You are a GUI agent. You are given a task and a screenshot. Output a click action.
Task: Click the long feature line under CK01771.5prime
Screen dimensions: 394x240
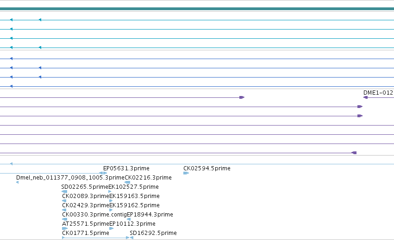95,238
